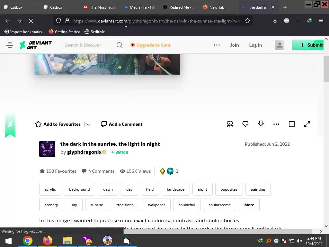The height and width of the screenshot is (247, 329).
Task: Select the acrylic tag
Action: coord(50,189)
